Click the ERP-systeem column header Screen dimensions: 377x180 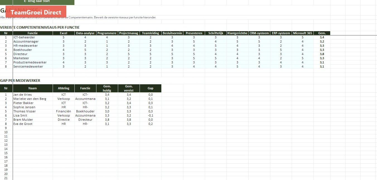pyautogui.click(x=281, y=33)
